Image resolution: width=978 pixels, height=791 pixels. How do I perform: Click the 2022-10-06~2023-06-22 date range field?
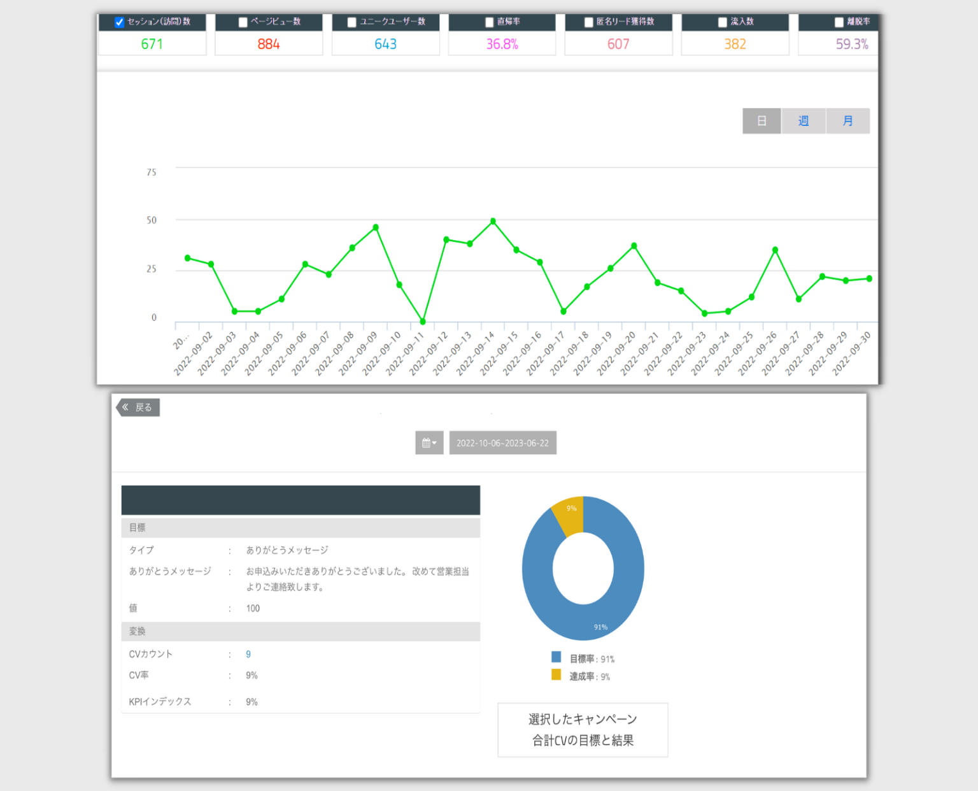coord(502,443)
